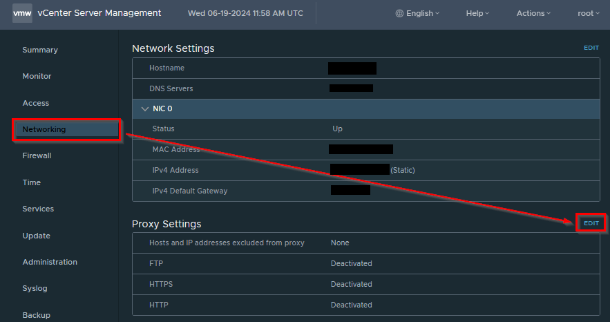This screenshot has height=322, width=610.
Task: Click the IPv4 Default Gateway label
Action: point(190,191)
